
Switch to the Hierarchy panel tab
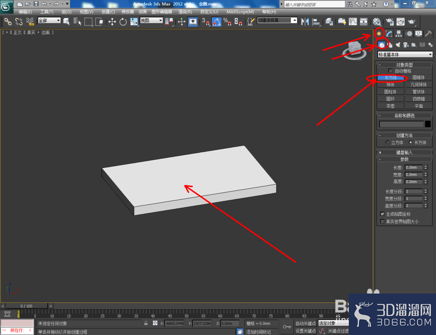[x=399, y=34]
